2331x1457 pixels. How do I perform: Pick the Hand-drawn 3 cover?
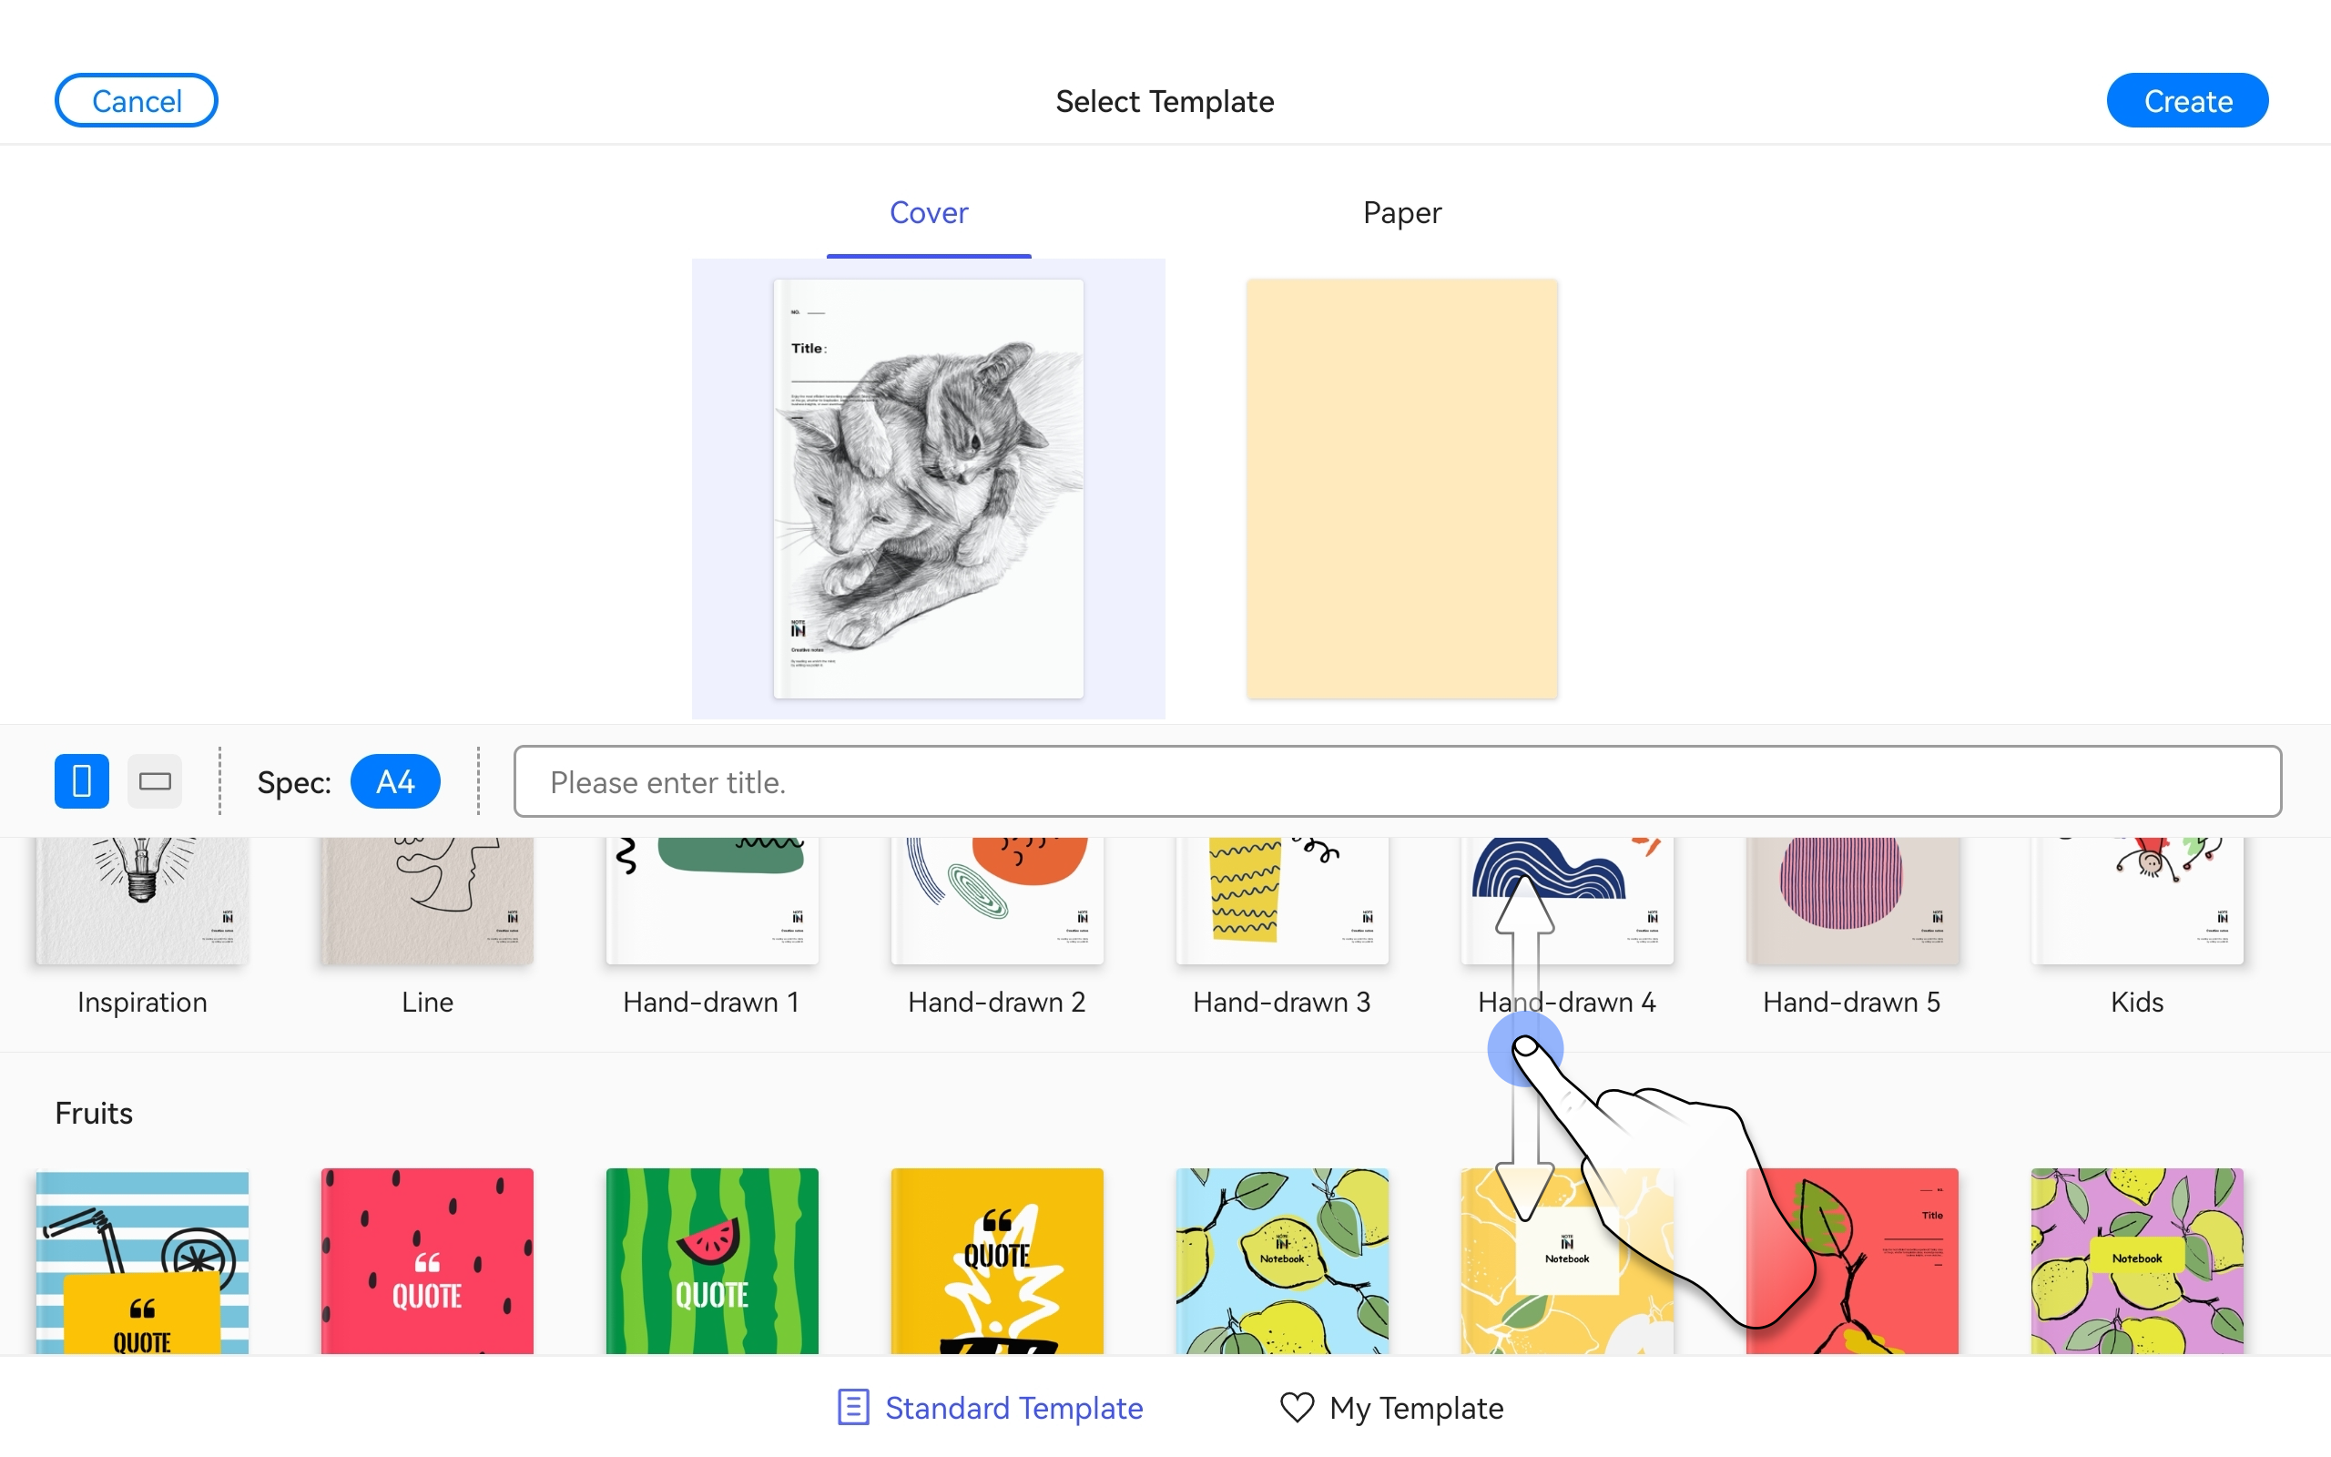tap(1282, 900)
